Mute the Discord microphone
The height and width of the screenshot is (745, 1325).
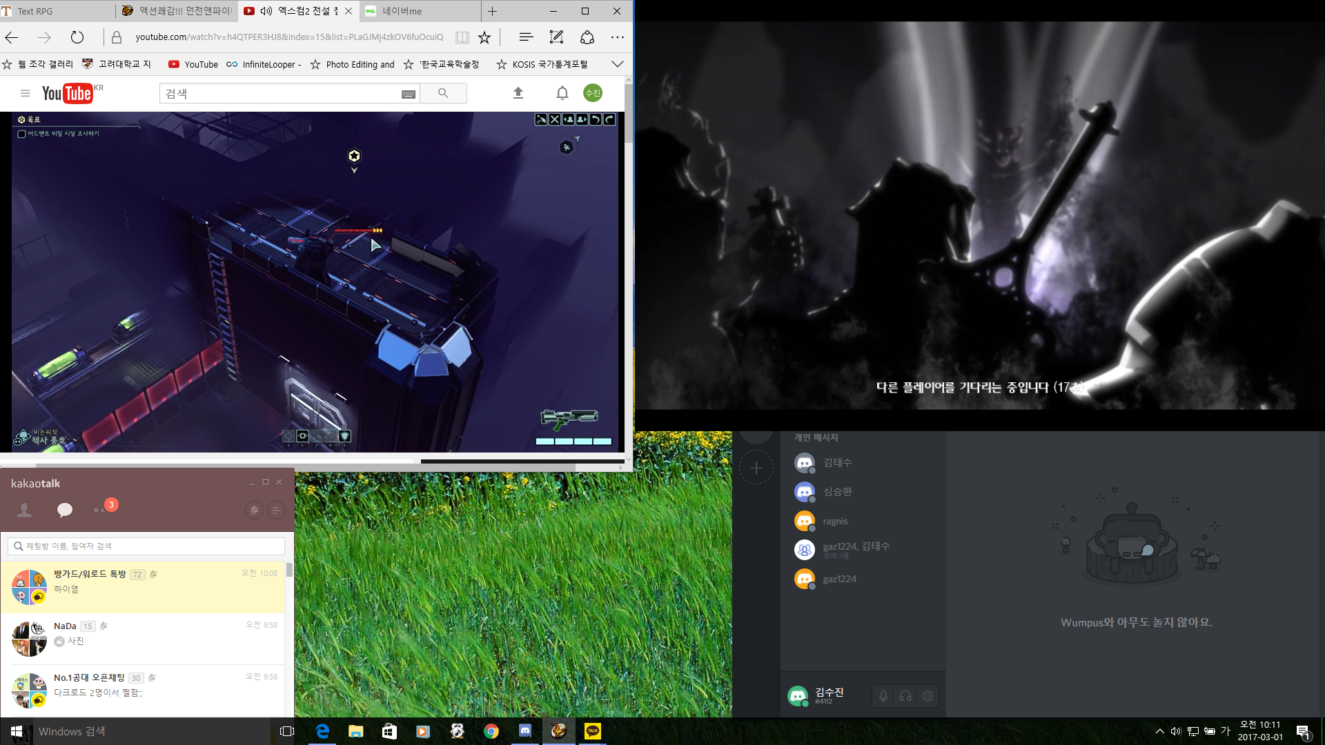pos(883,697)
